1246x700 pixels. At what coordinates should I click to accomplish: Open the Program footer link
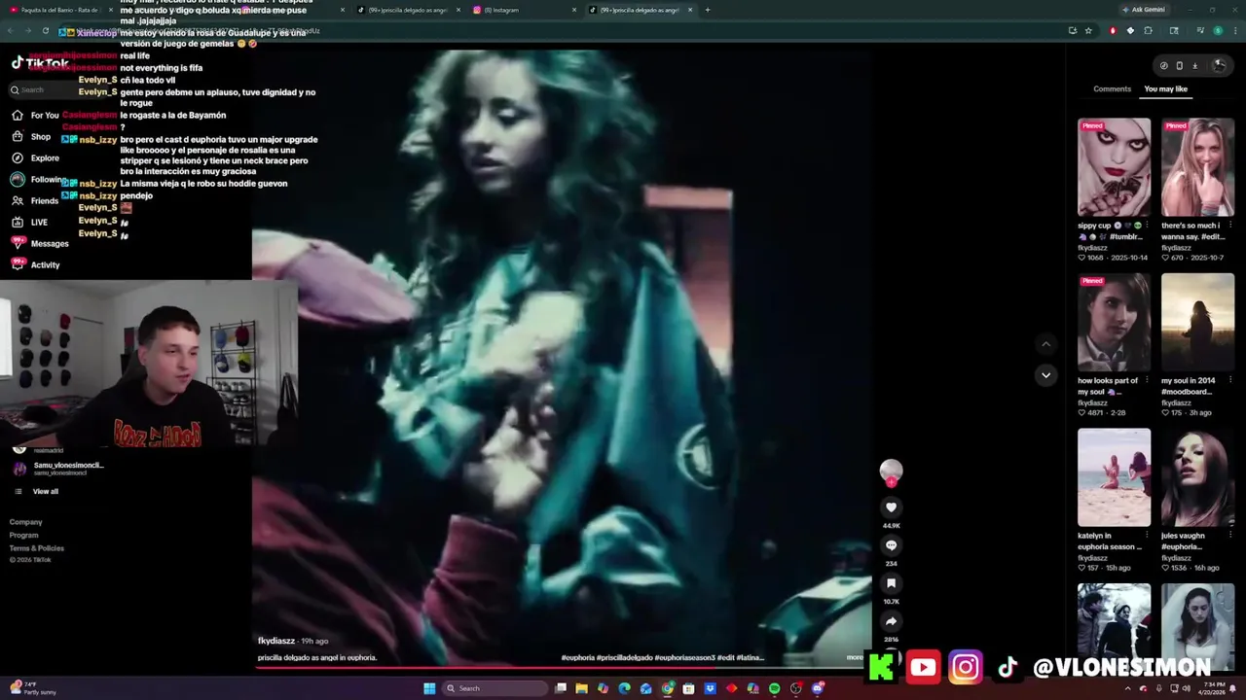pos(24,535)
